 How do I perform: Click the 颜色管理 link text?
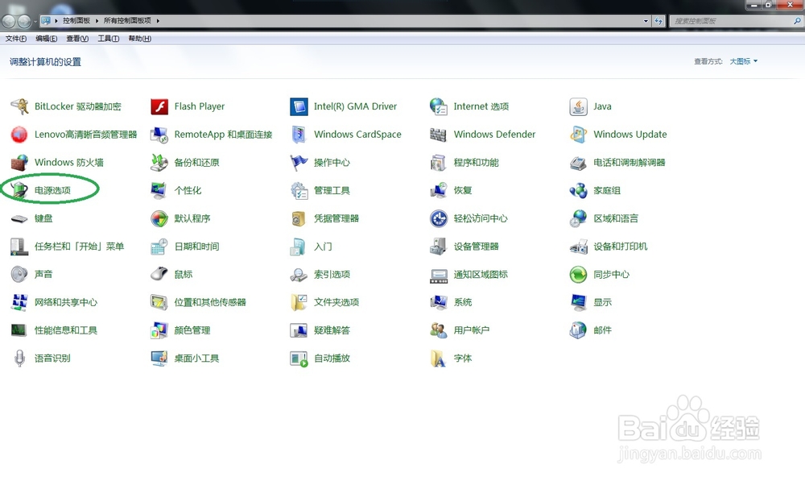pos(192,330)
